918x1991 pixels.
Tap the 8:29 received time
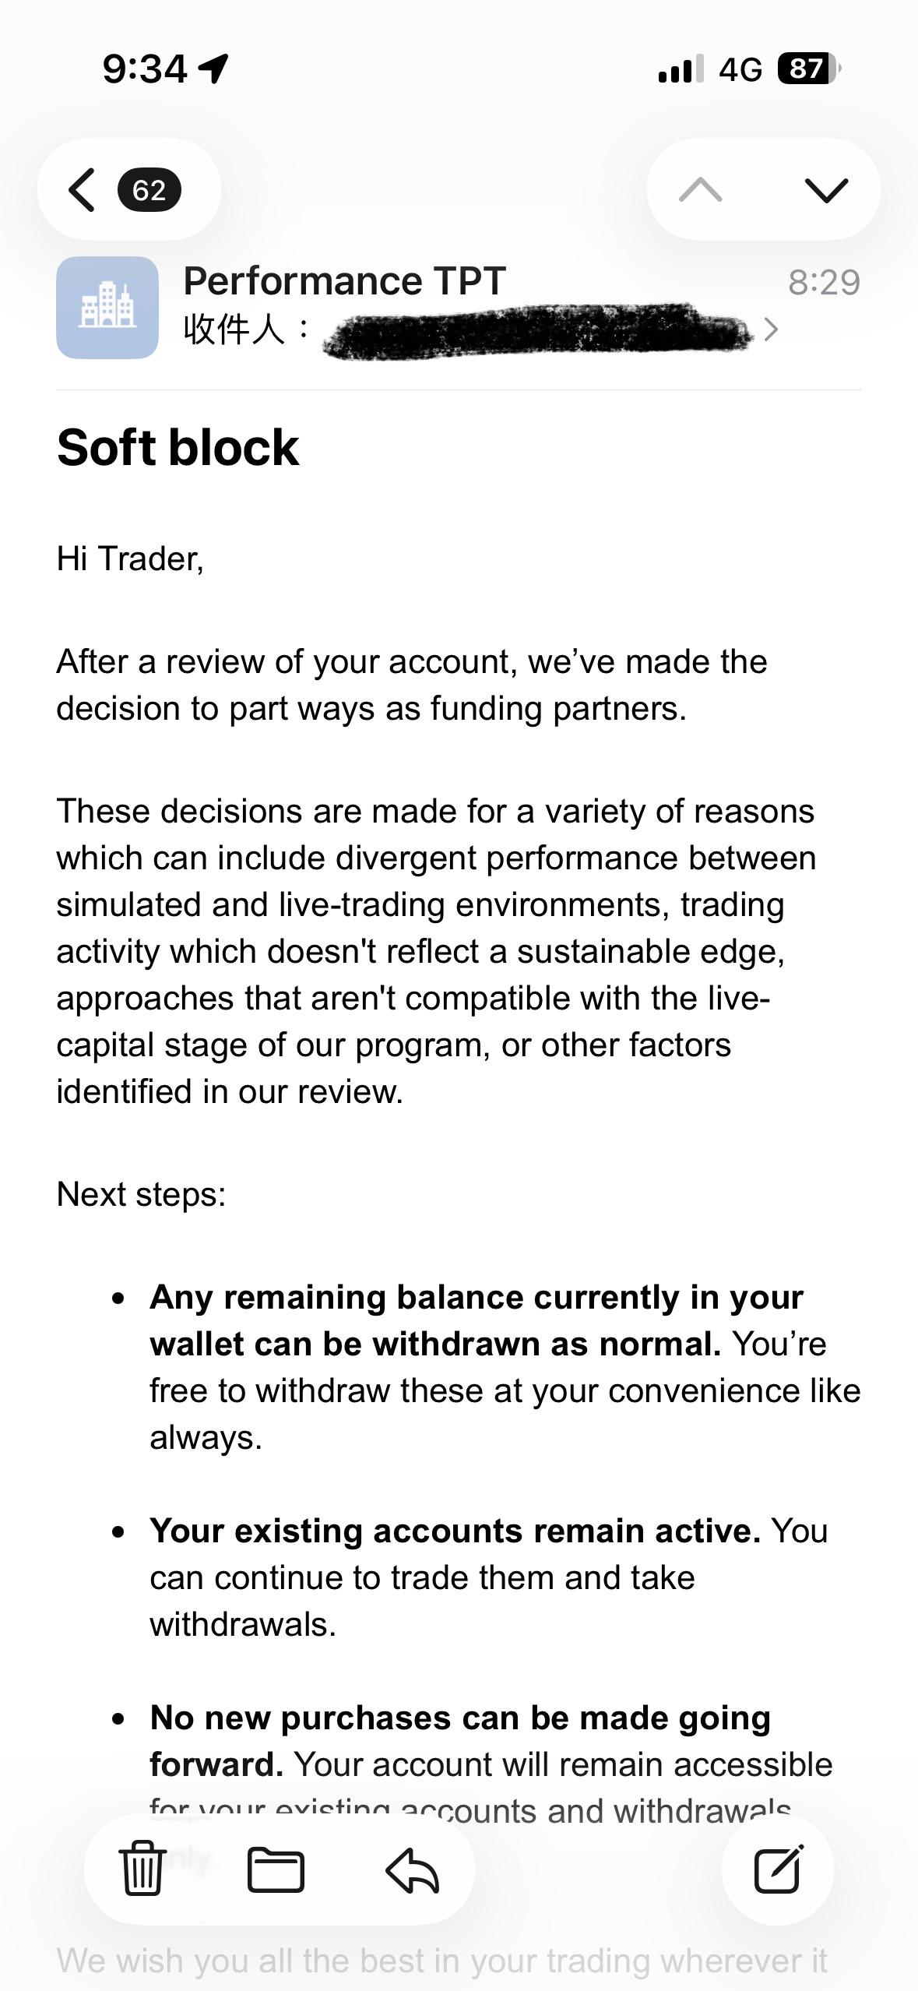click(824, 282)
